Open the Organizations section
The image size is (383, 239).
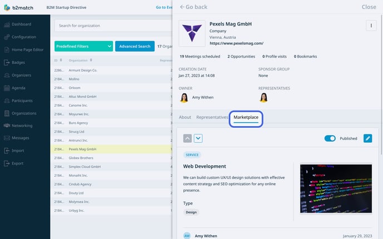click(20, 113)
